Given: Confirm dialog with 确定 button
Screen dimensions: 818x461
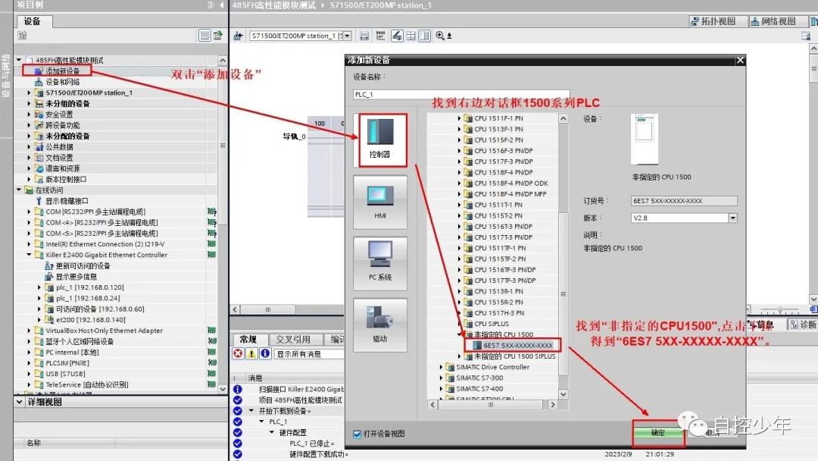Looking at the screenshot, I should [x=658, y=433].
